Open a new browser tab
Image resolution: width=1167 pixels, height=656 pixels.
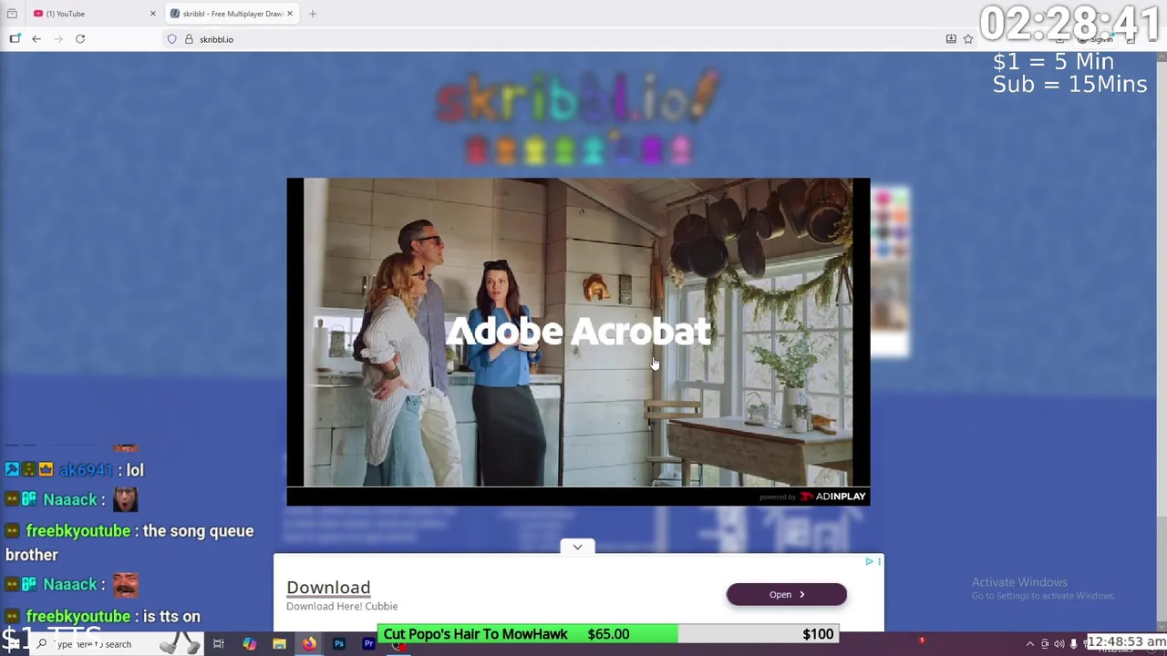point(313,14)
